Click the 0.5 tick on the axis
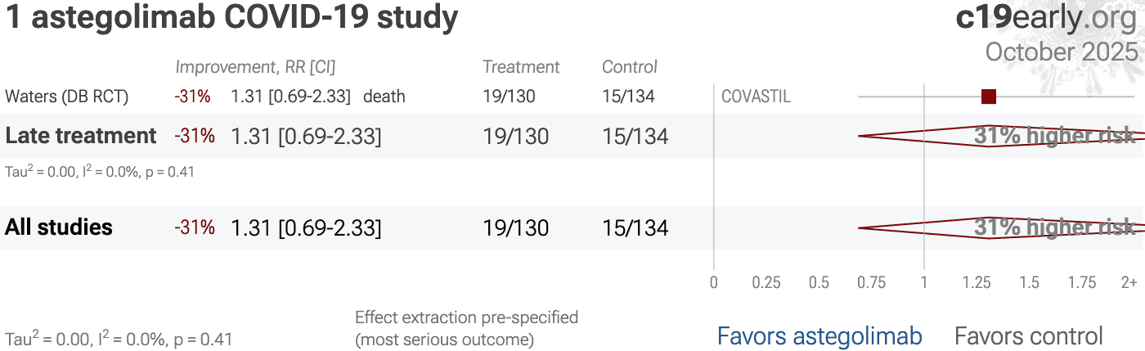 [x=819, y=283]
